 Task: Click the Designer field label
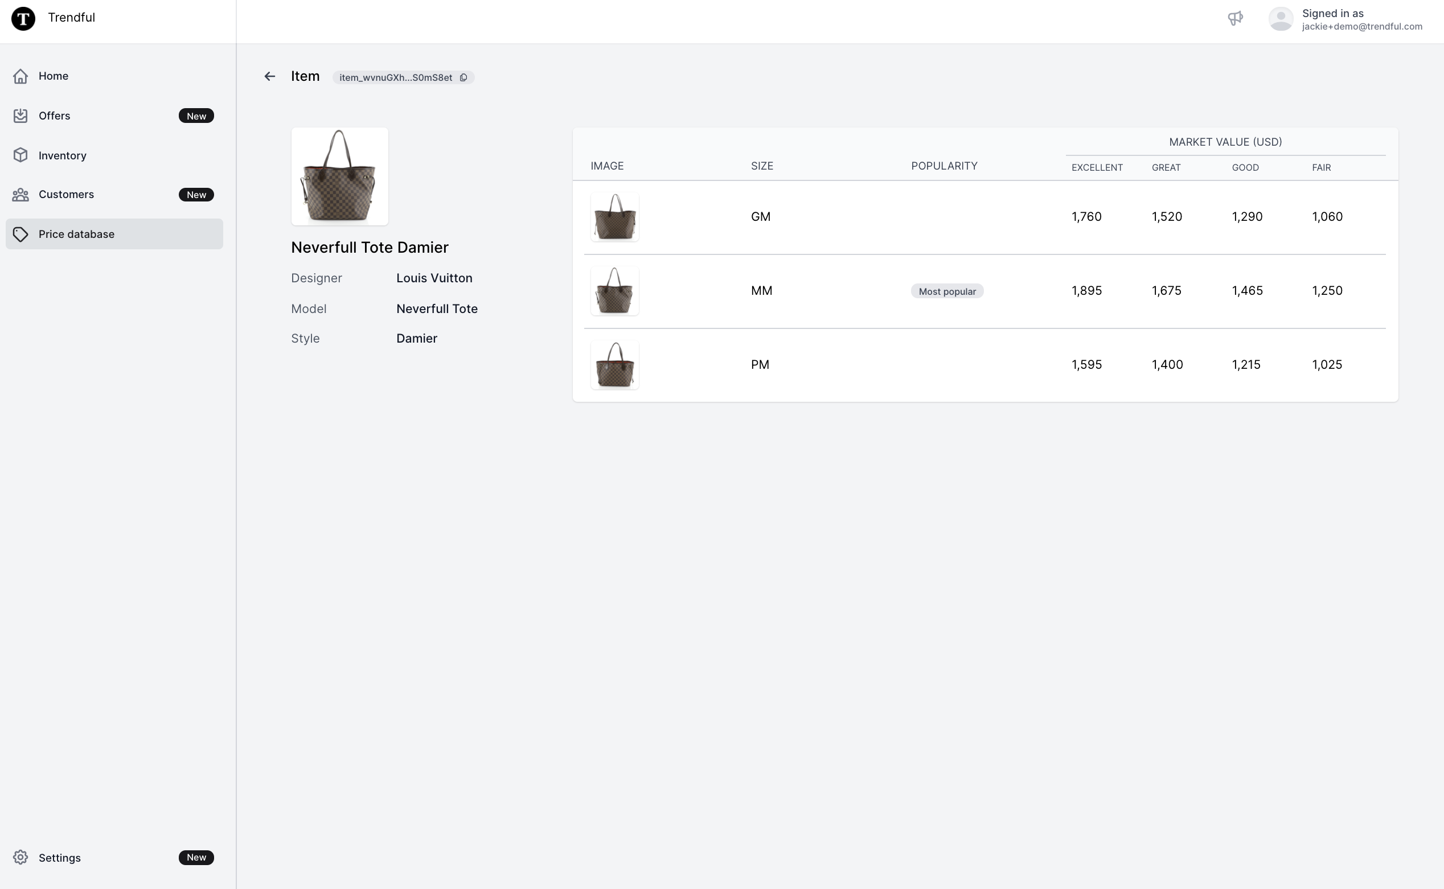[x=317, y=278]
